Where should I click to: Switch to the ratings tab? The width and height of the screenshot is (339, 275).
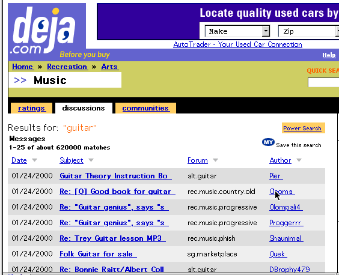pyautogui.click(x=32, y=108)
